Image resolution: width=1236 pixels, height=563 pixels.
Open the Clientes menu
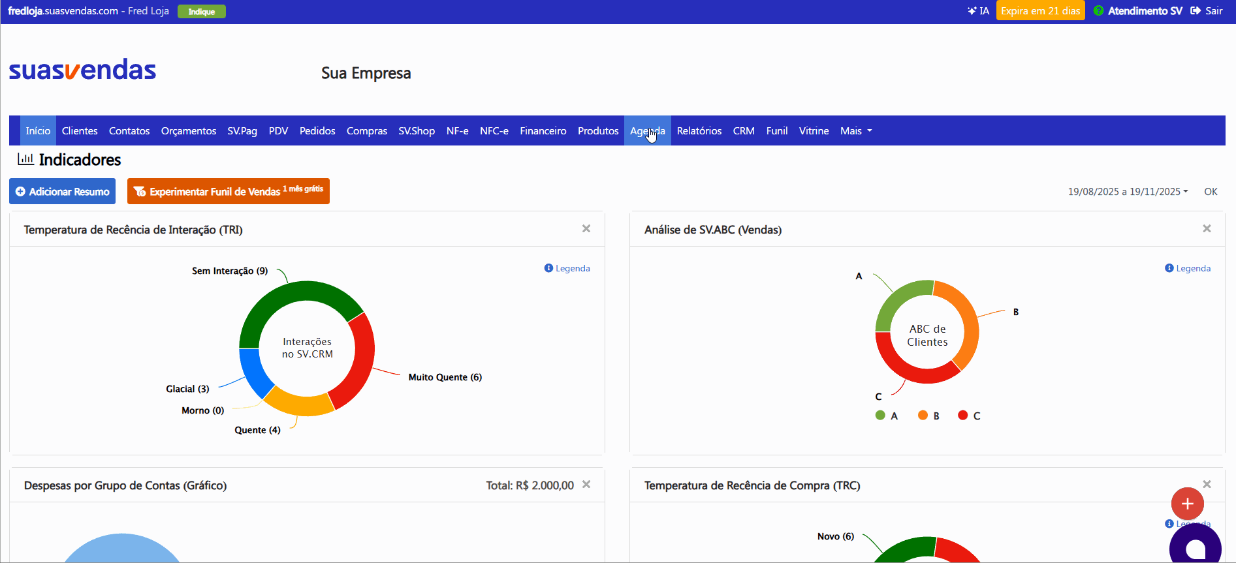(x=80, y=130)
